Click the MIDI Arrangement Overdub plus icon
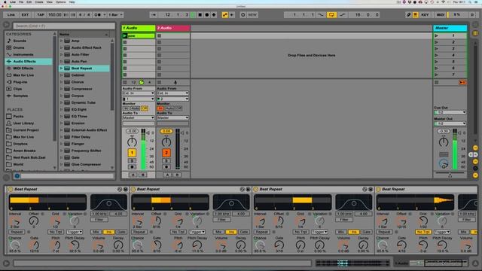This screenshot has width=482, height=271. [214, 15]
